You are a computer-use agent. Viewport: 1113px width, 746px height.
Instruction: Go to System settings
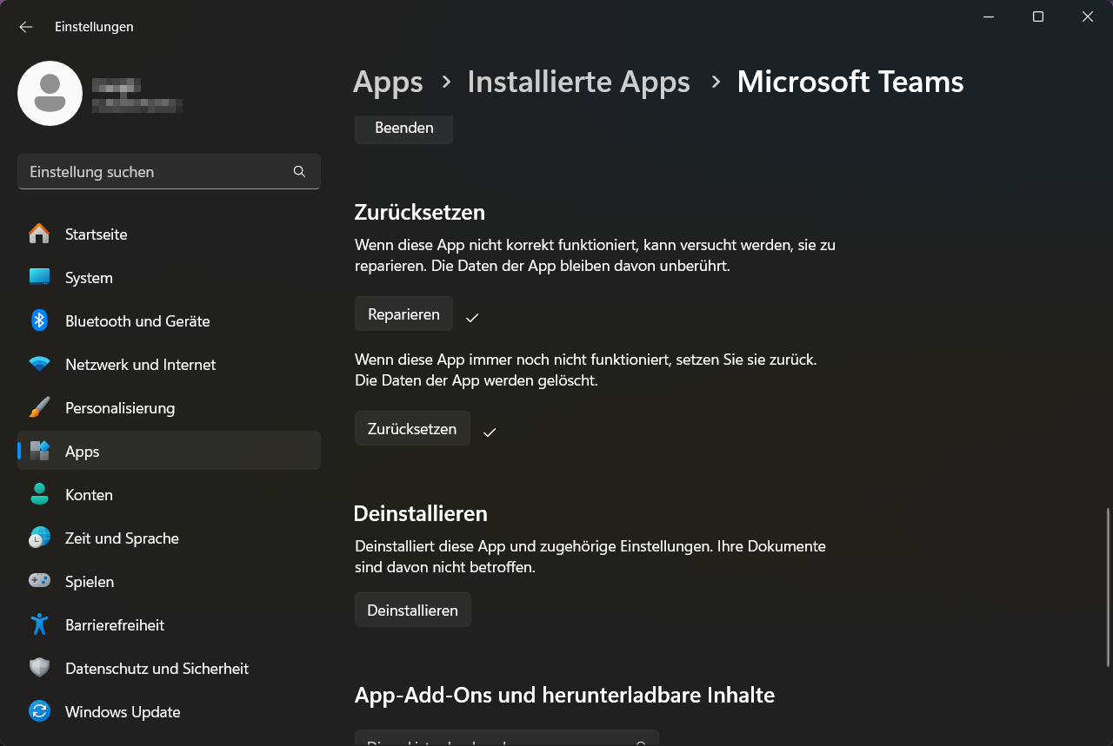(169, 278)
